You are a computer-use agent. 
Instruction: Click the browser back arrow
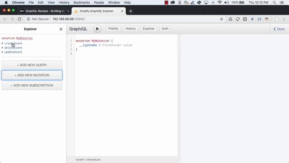[x=5, y=19]
